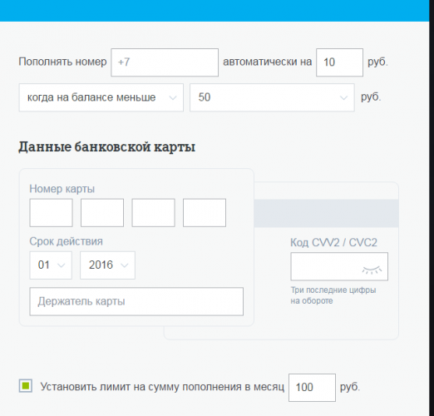Click chevron beside month 01
Viewport: 434px width, 416px height.
coord(61,265)
